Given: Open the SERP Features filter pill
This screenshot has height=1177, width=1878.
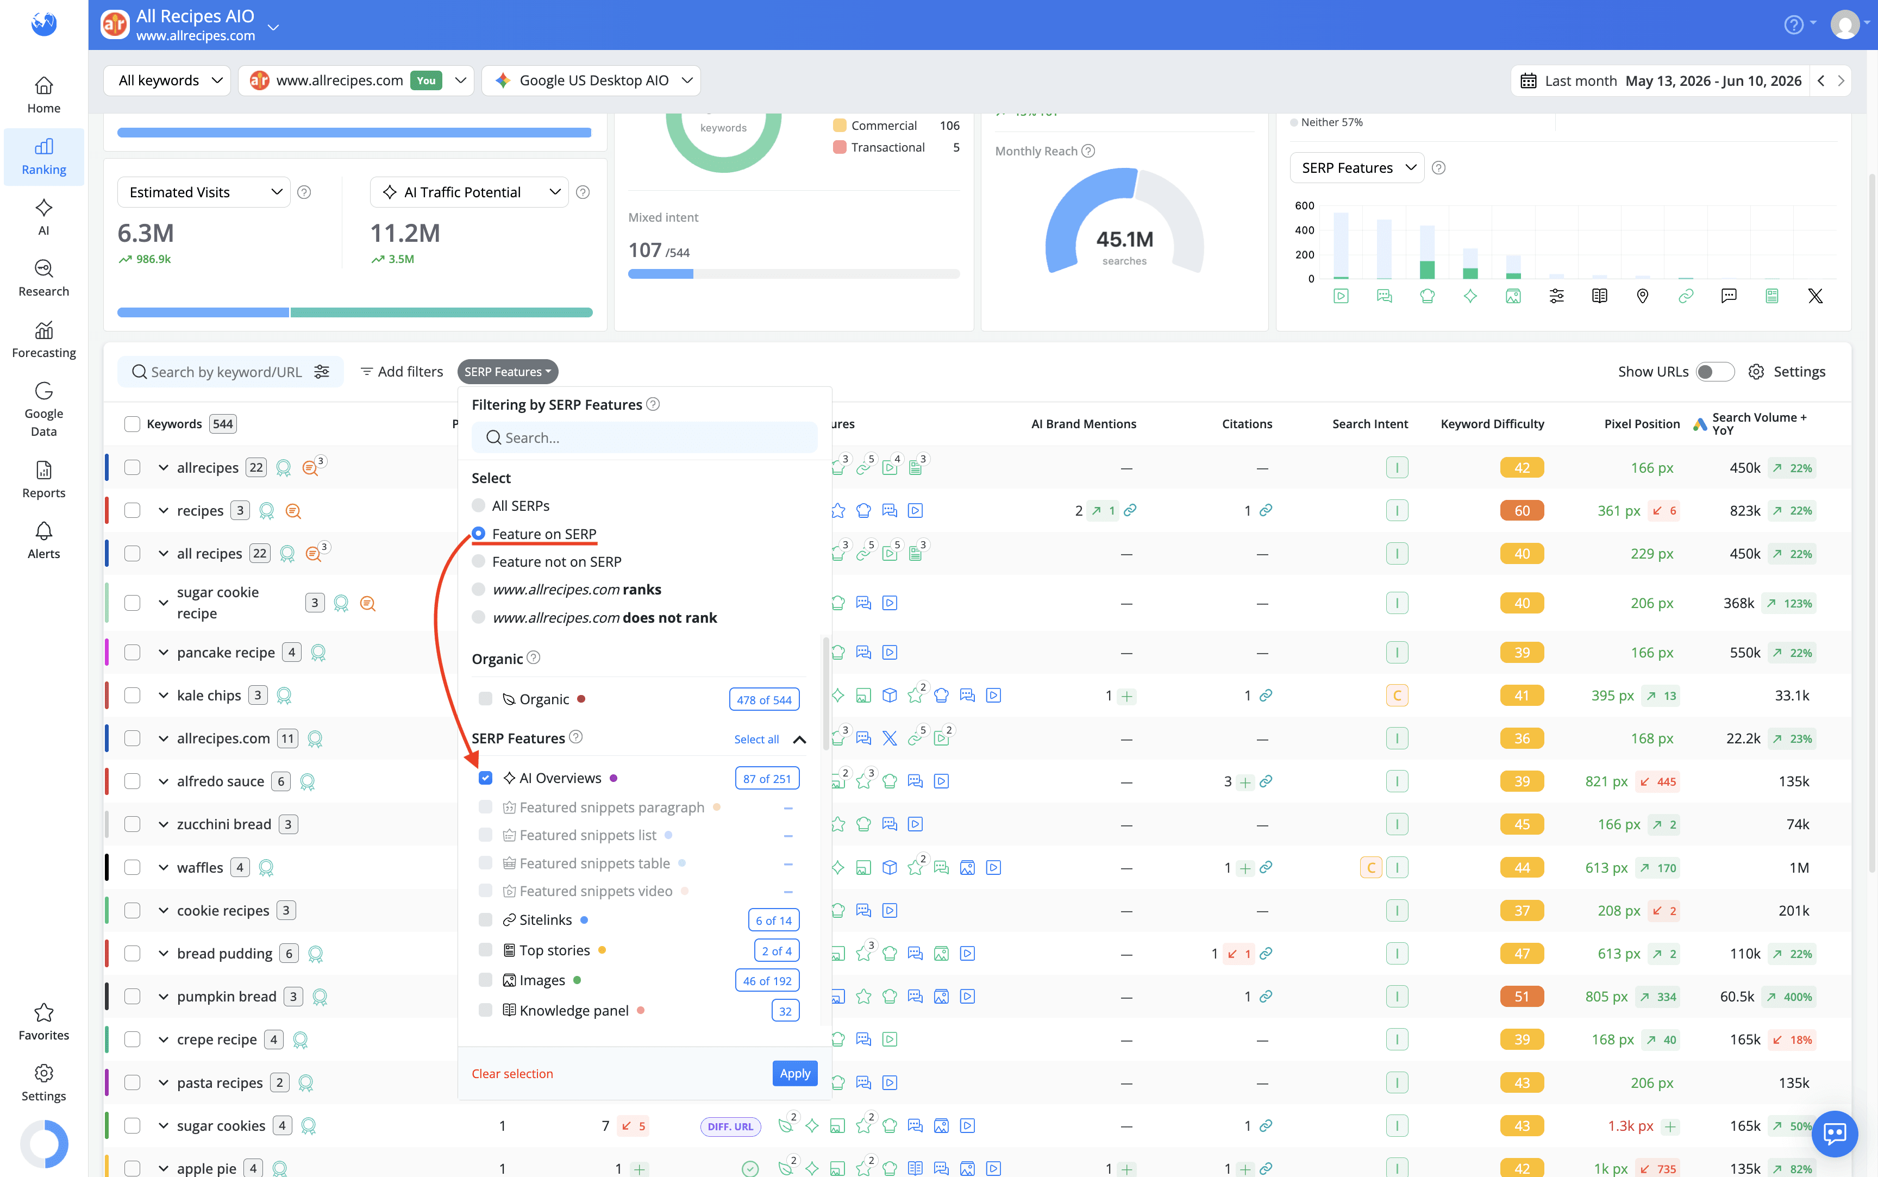Looking at the screenshot, I should (508, 371).
